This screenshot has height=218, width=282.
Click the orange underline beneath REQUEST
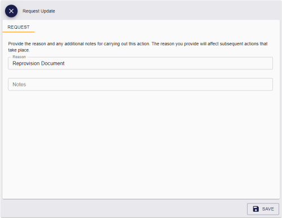pyautogui.click(x=19, y=32)
